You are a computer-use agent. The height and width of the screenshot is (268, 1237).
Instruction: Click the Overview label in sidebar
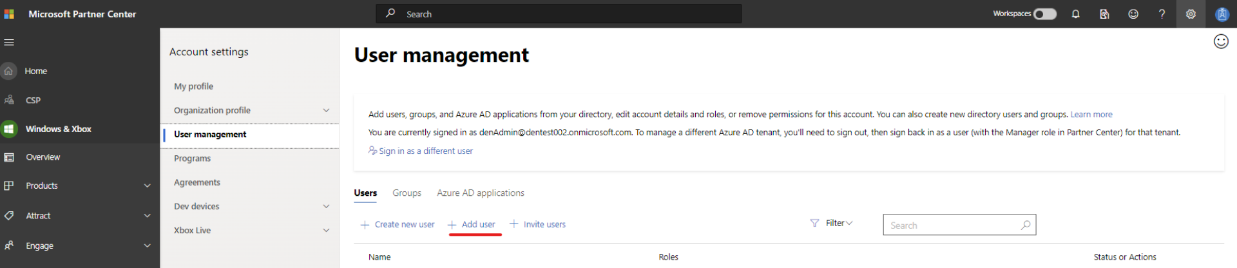[43, 157]
